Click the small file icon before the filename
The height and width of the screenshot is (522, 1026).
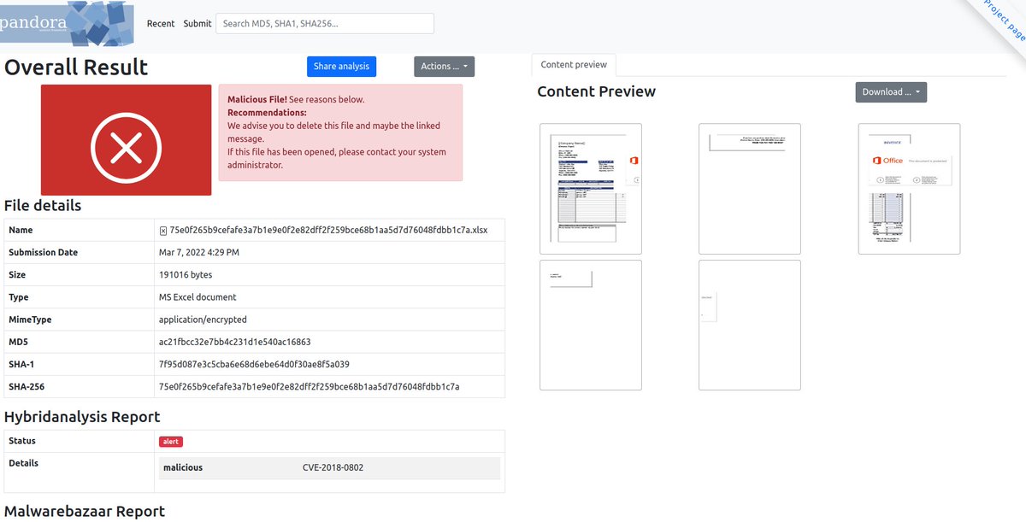pyautogui.click(x=162, y=231)
